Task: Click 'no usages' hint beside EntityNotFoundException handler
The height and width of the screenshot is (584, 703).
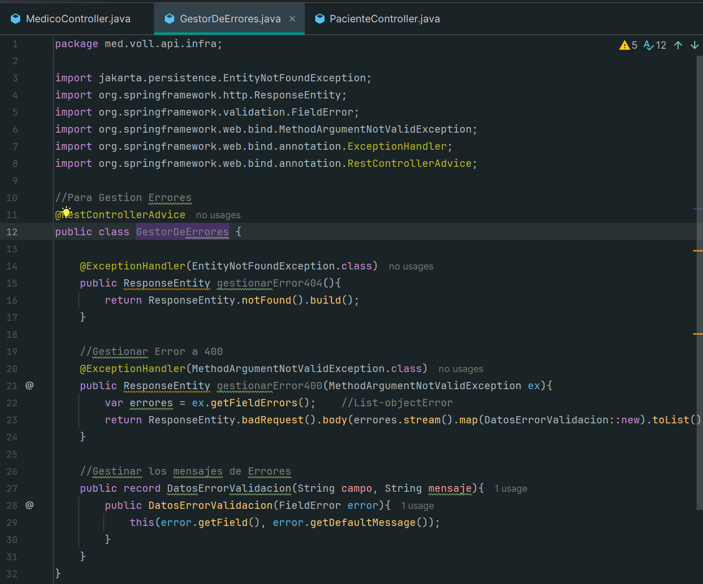Action: (411, 266)
